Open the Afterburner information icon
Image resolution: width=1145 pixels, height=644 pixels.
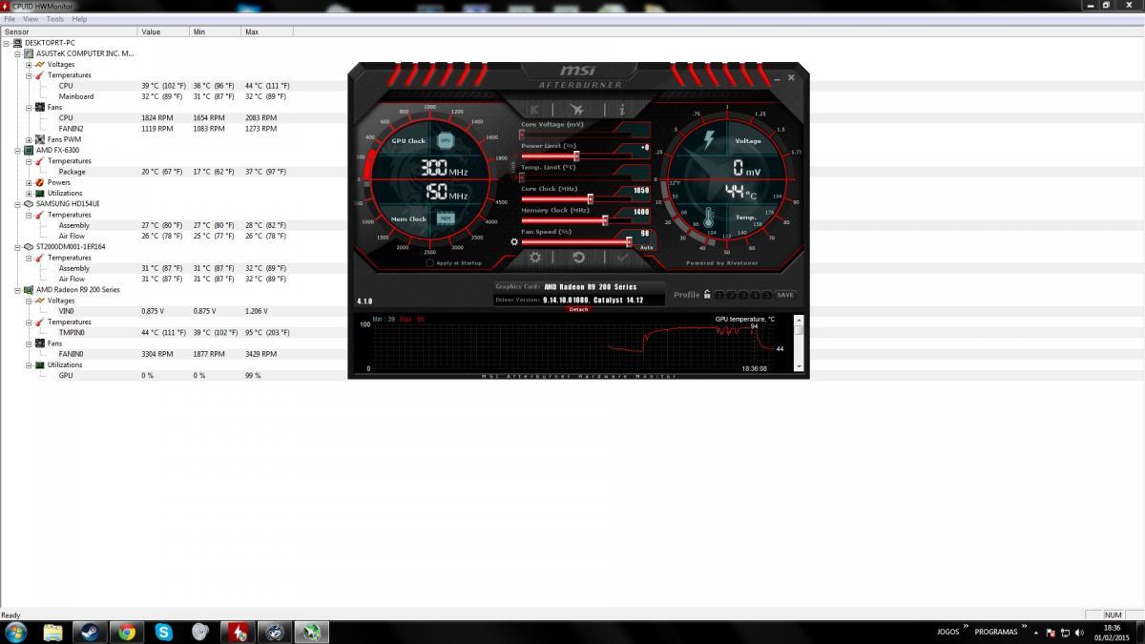click(x=621, y=110)
